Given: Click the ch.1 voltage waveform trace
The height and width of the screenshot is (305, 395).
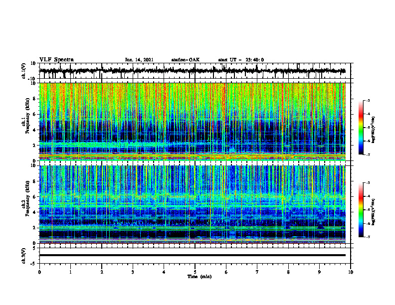Looking at the screenshot, I should click(192, 71).
